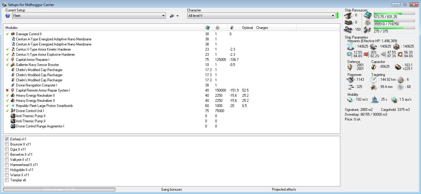Click the turret firepower icon showing 1143
Screen dimensions: 421x194
[x=350, y=80]
